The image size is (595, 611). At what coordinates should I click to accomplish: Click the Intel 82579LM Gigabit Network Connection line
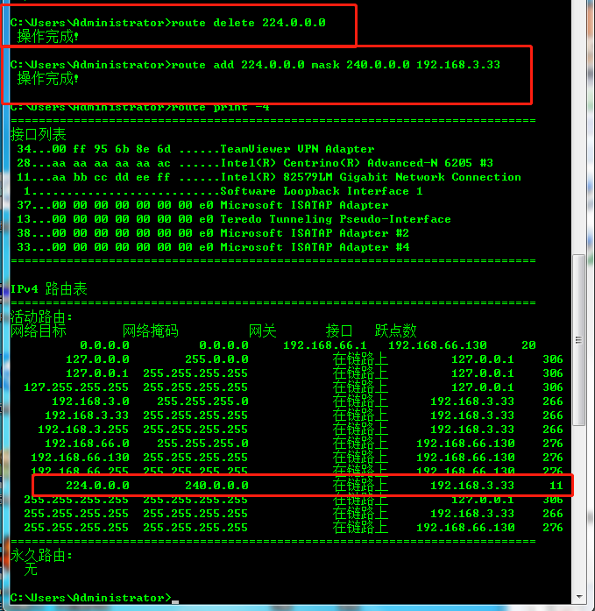(x=370, y=177)
